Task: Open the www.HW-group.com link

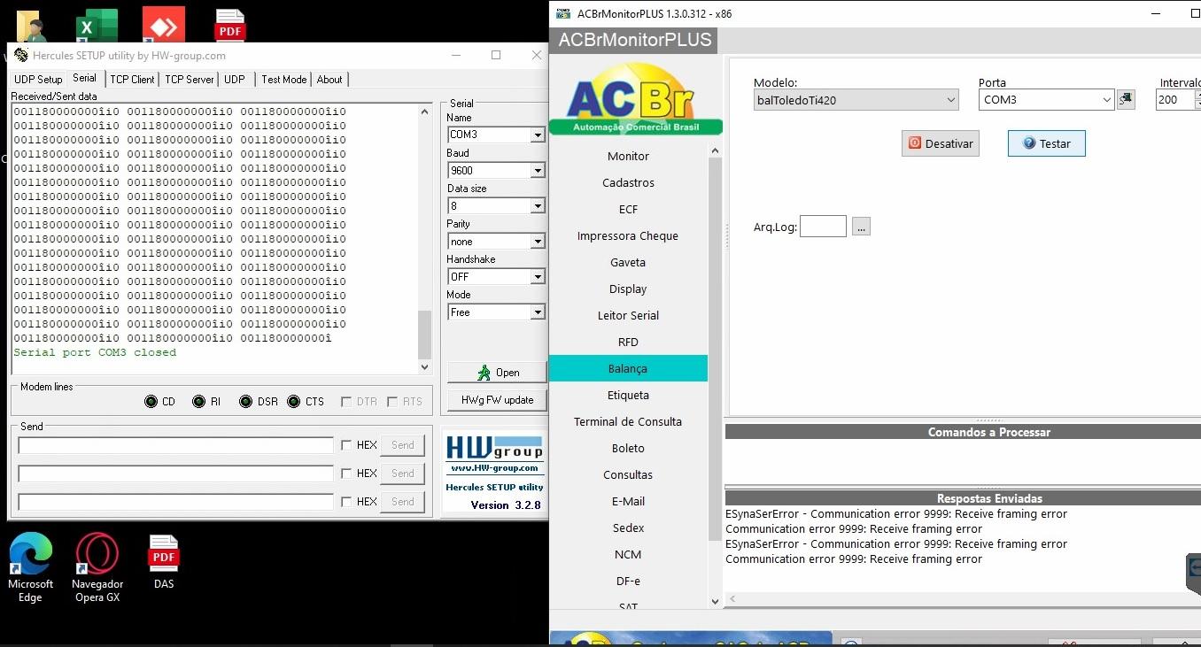Action: pyautogui.click(x=494, y=468)
